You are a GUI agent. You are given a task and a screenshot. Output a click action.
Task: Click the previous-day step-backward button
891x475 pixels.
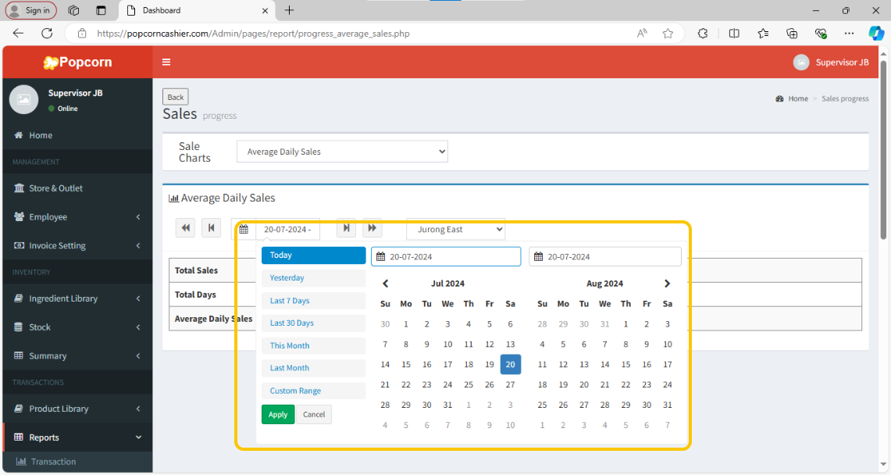coord(211,228)
